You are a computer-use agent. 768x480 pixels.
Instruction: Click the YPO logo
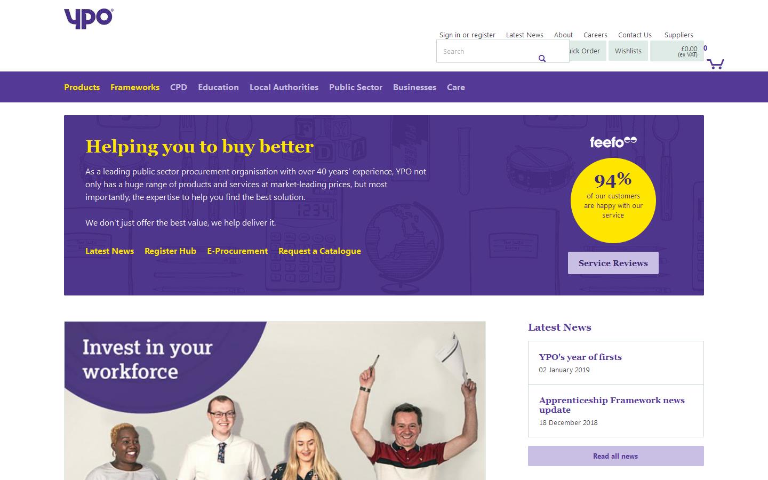[x=89, y=19]
